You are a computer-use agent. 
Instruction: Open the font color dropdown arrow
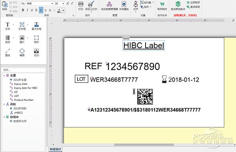pos(63,10)
